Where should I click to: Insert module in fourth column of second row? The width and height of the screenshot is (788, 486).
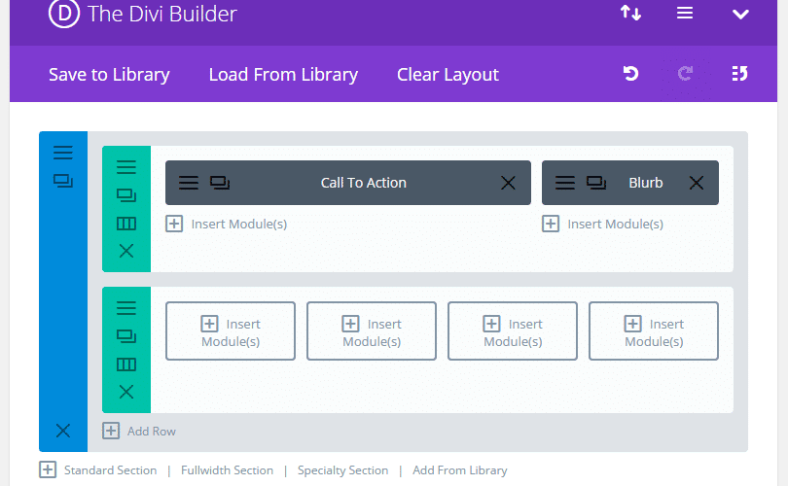[654, 330]
